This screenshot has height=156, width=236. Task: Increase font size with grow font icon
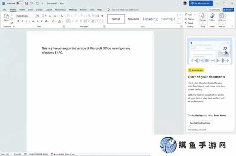coord(46,16)
